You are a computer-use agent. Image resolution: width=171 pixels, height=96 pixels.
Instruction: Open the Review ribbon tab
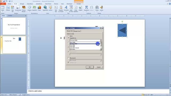56,4
